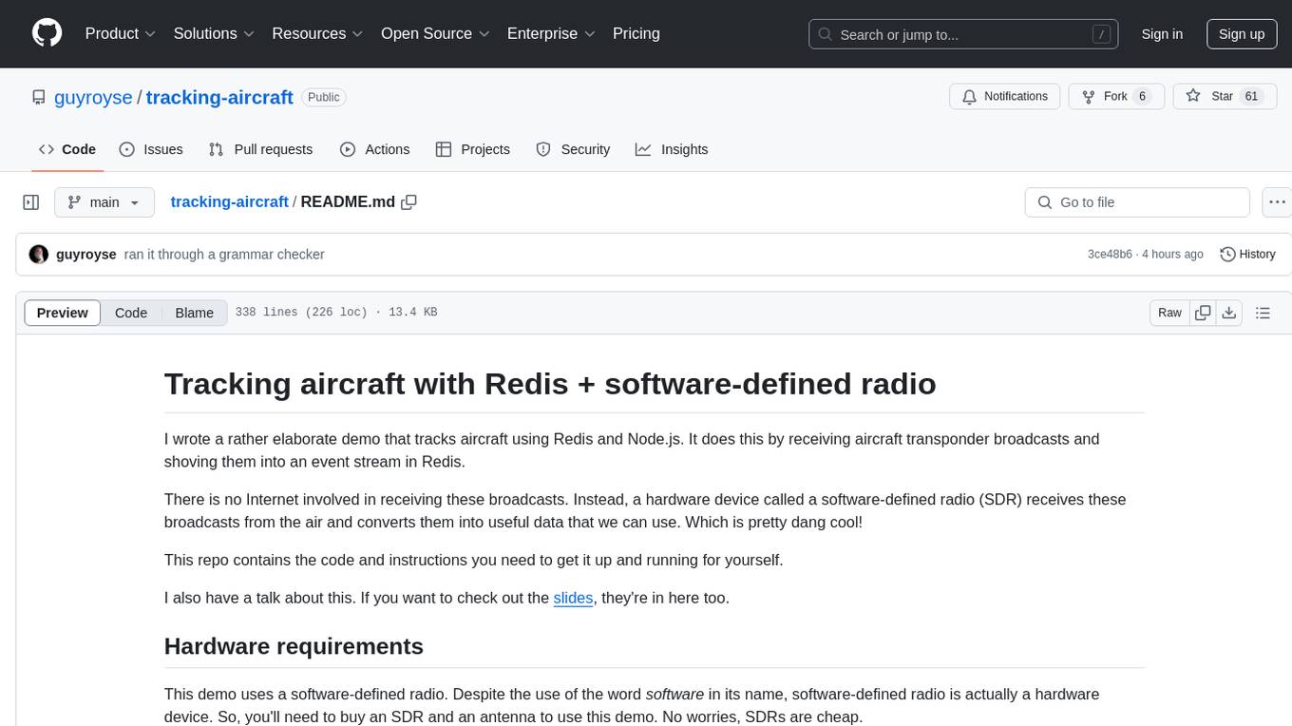Sign in to GitHub
The width and height of the screenshot is (1292, 726).
point(1162,34)
